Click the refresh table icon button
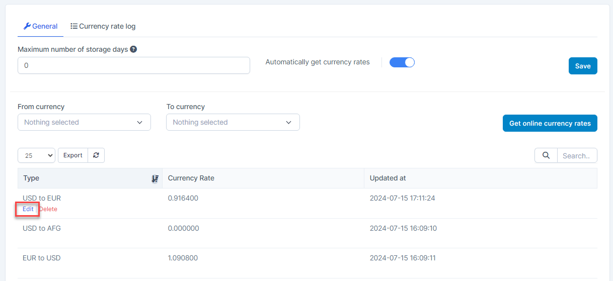The image size is (613, 281). click(96, 155)
